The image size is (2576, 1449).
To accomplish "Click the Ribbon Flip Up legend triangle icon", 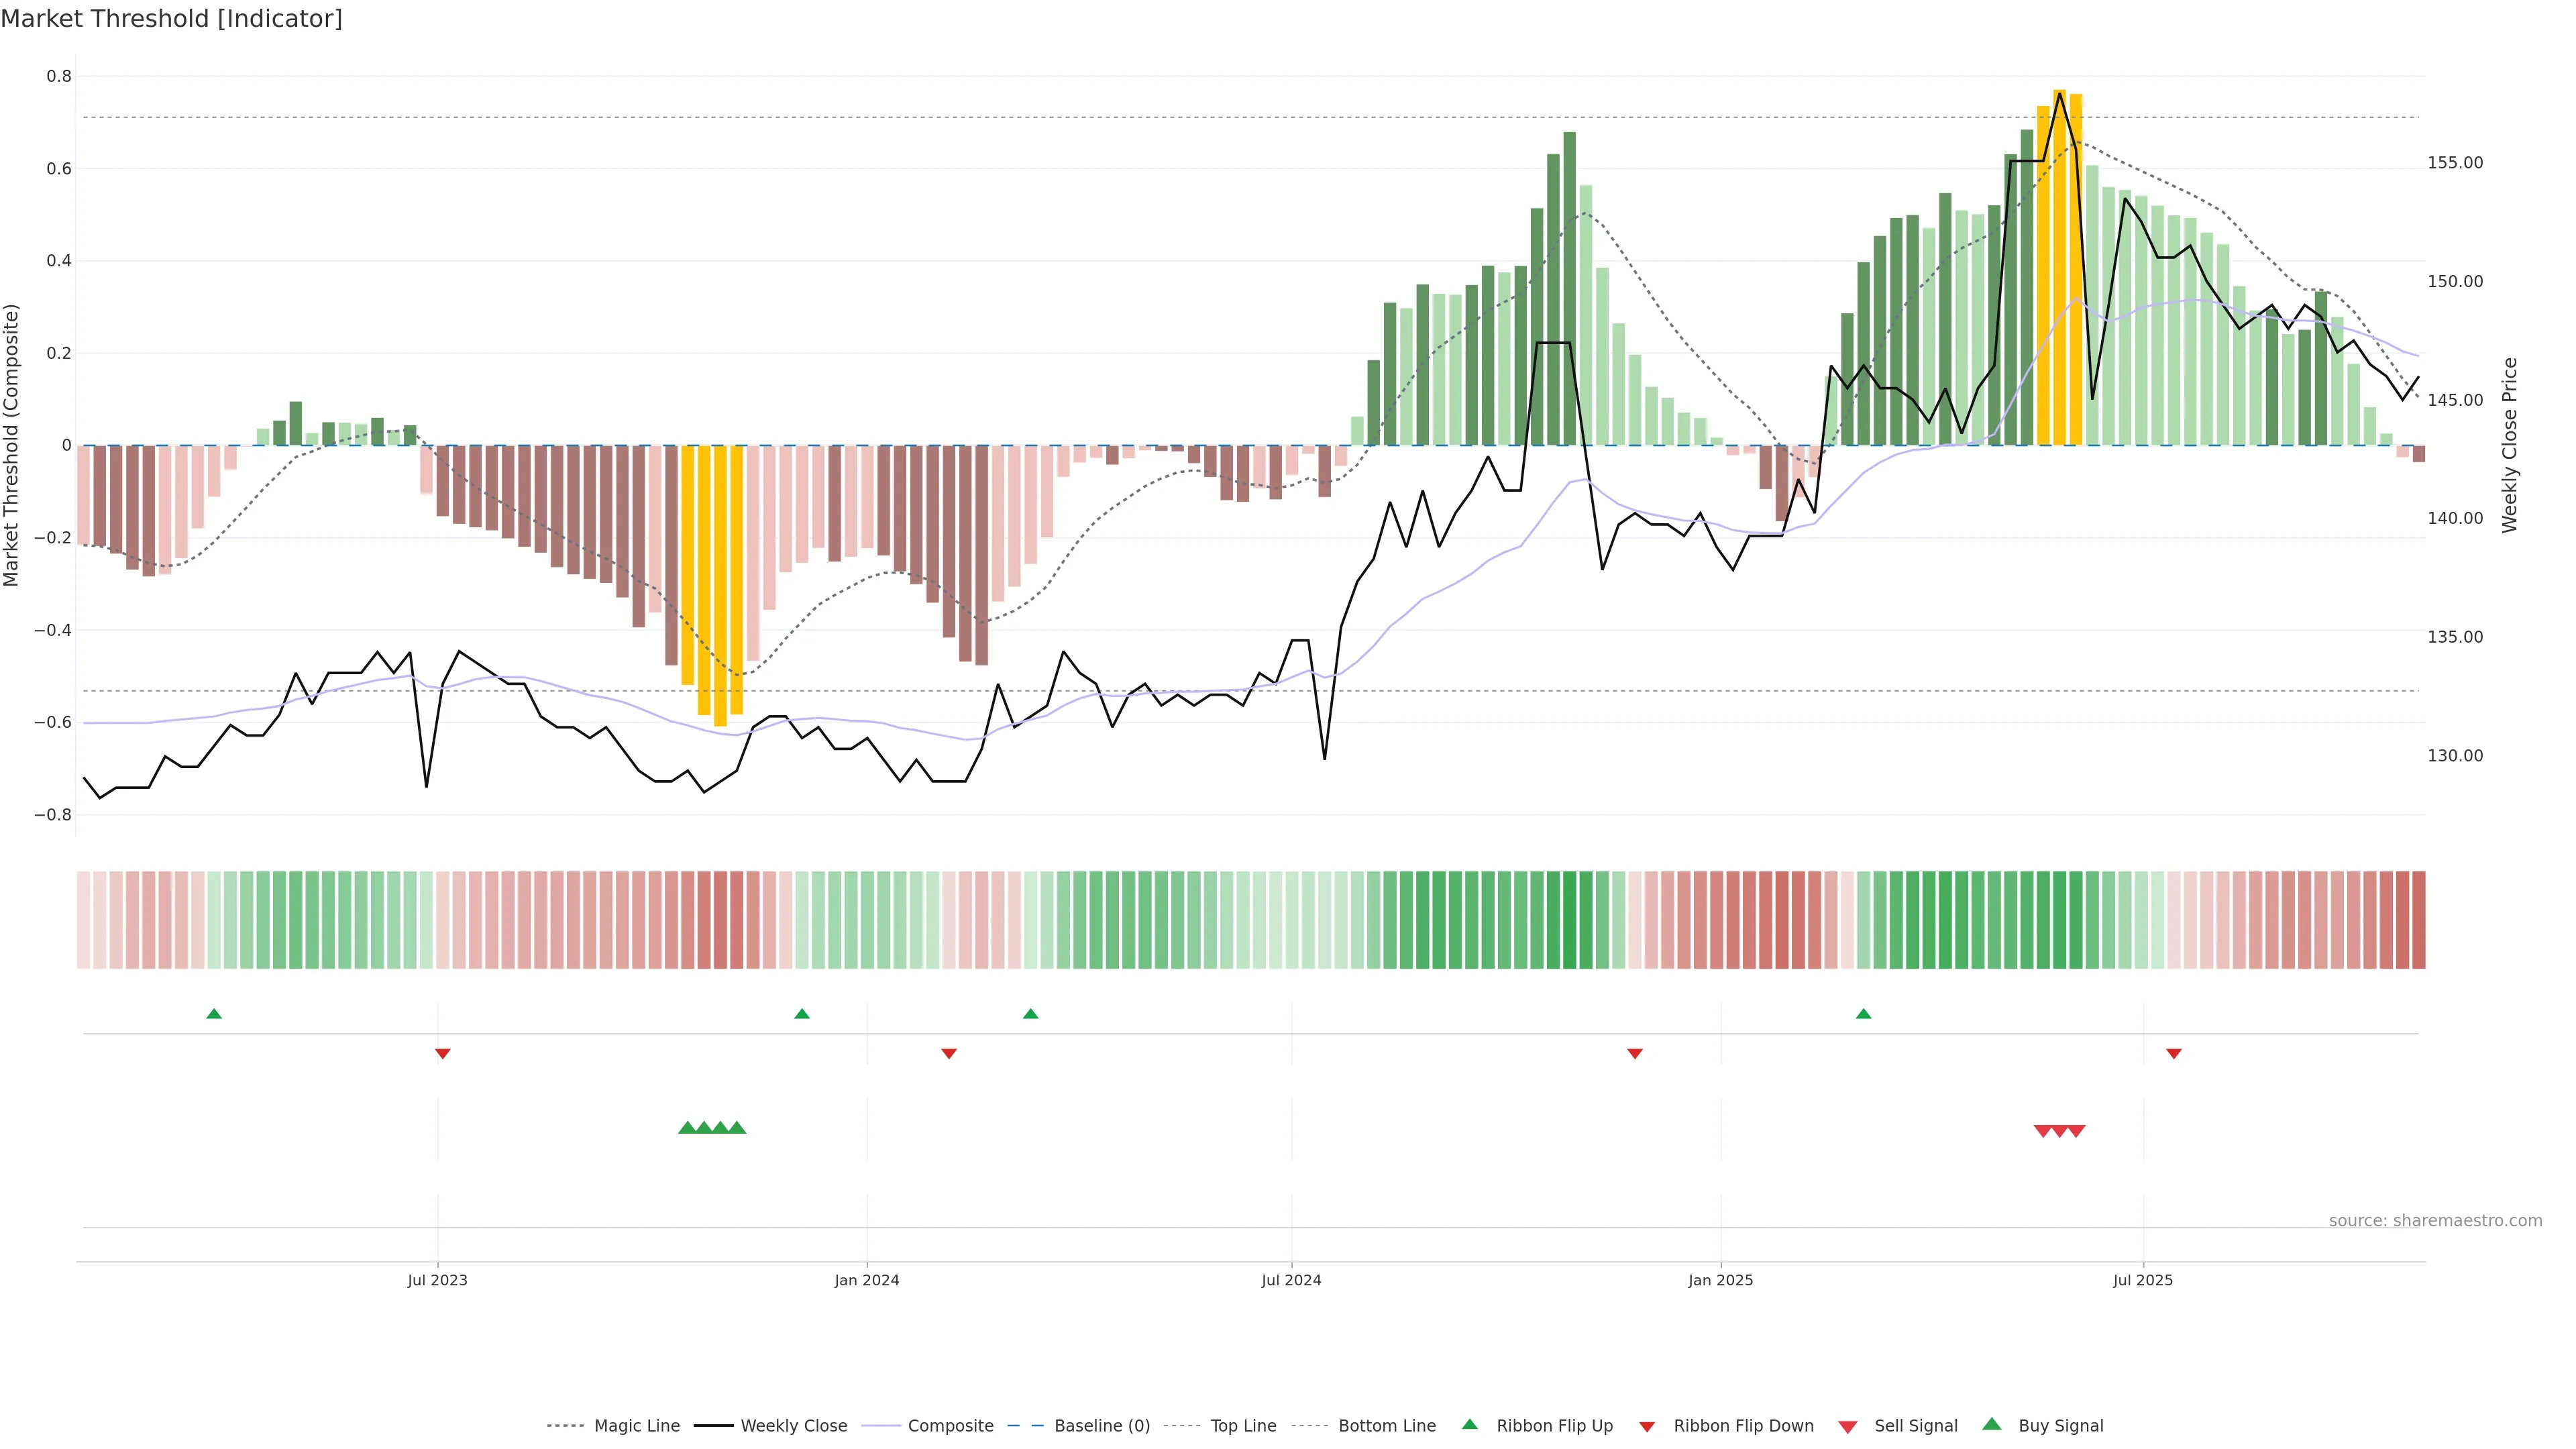I will [x=1469, y=1424].
